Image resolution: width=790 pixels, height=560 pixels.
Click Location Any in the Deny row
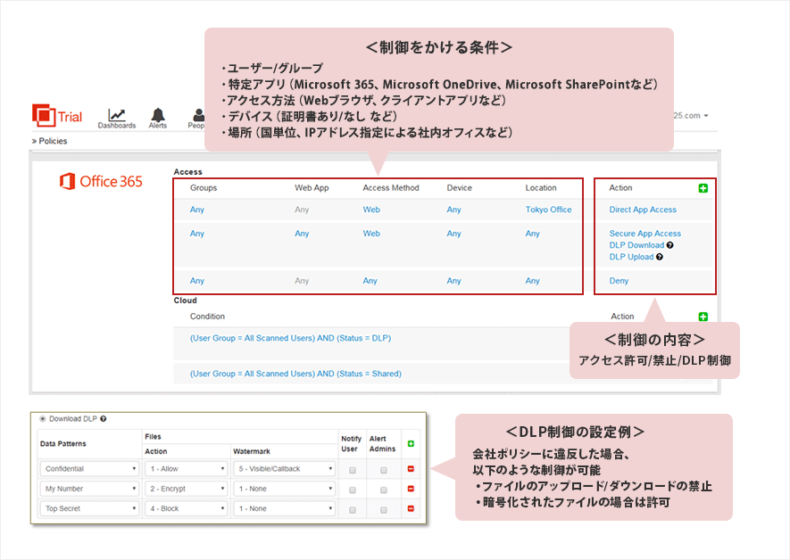pos(533,281)
